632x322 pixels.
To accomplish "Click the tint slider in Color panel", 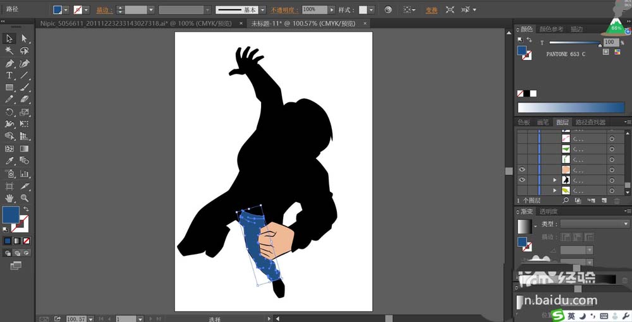I will click(x=574, y=42).
